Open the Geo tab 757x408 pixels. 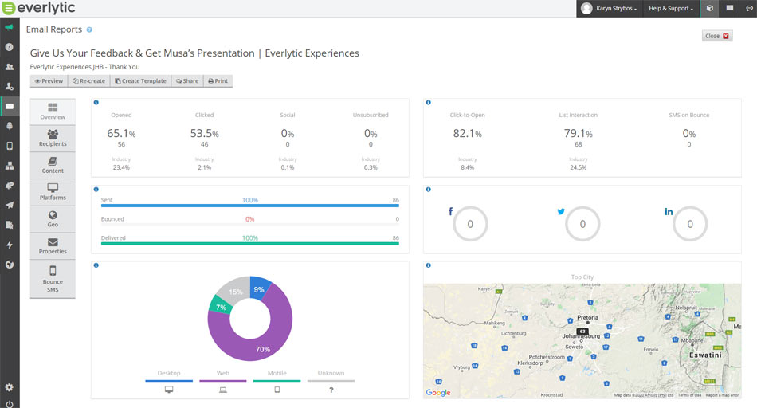click(x=53, y=219)
